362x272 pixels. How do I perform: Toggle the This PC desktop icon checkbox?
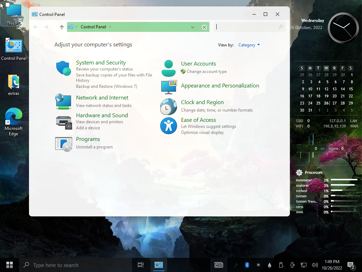[7, 5]
